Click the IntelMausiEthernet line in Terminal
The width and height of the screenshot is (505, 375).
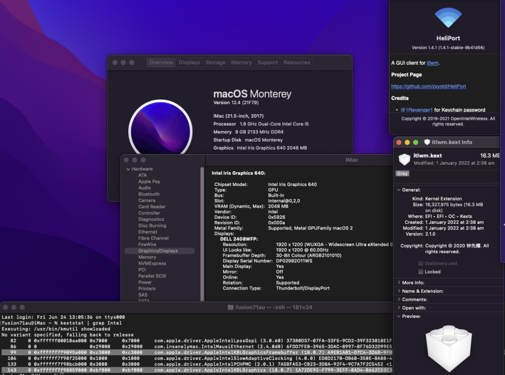pos(197,347)
